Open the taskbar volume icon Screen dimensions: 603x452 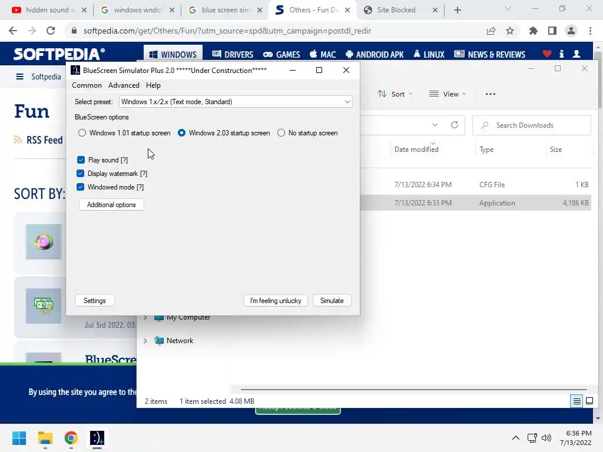click(546, 438)
